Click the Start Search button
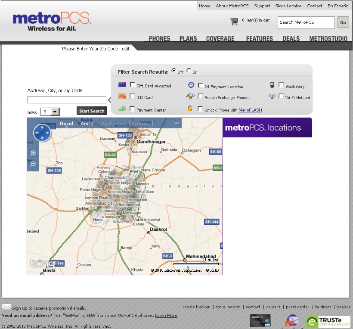The width and height of the screenshot is (353, 329). [x=92, y=111]
